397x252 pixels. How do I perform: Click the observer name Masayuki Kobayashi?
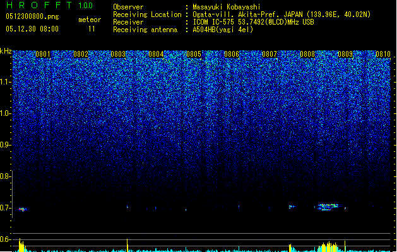tap(227, 7)
